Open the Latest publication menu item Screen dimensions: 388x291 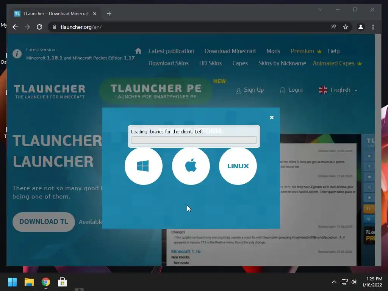tap(171, 51)
